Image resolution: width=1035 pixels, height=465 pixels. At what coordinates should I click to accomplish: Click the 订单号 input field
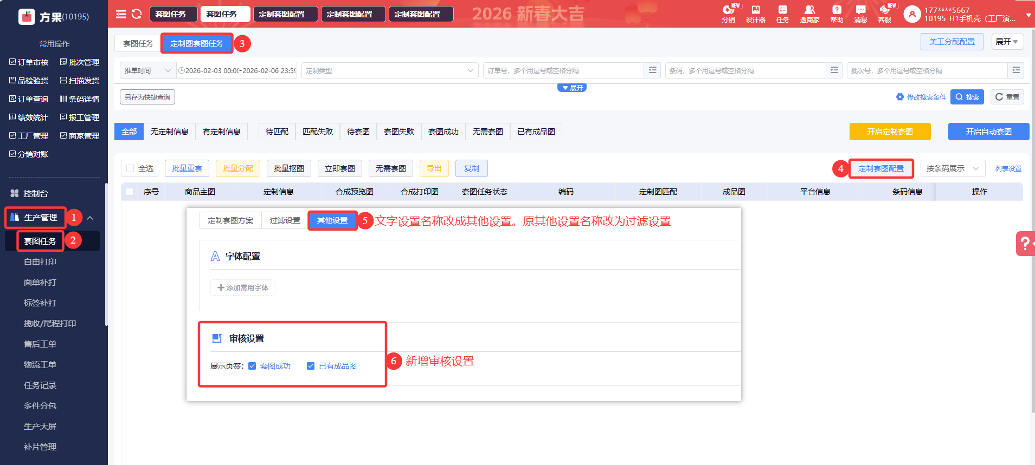(563, 70)
